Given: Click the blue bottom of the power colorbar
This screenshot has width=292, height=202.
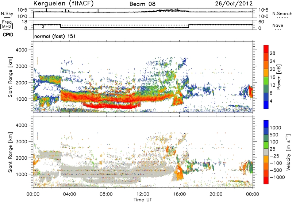Looking at the screenshot, I should tap(266, 105).
